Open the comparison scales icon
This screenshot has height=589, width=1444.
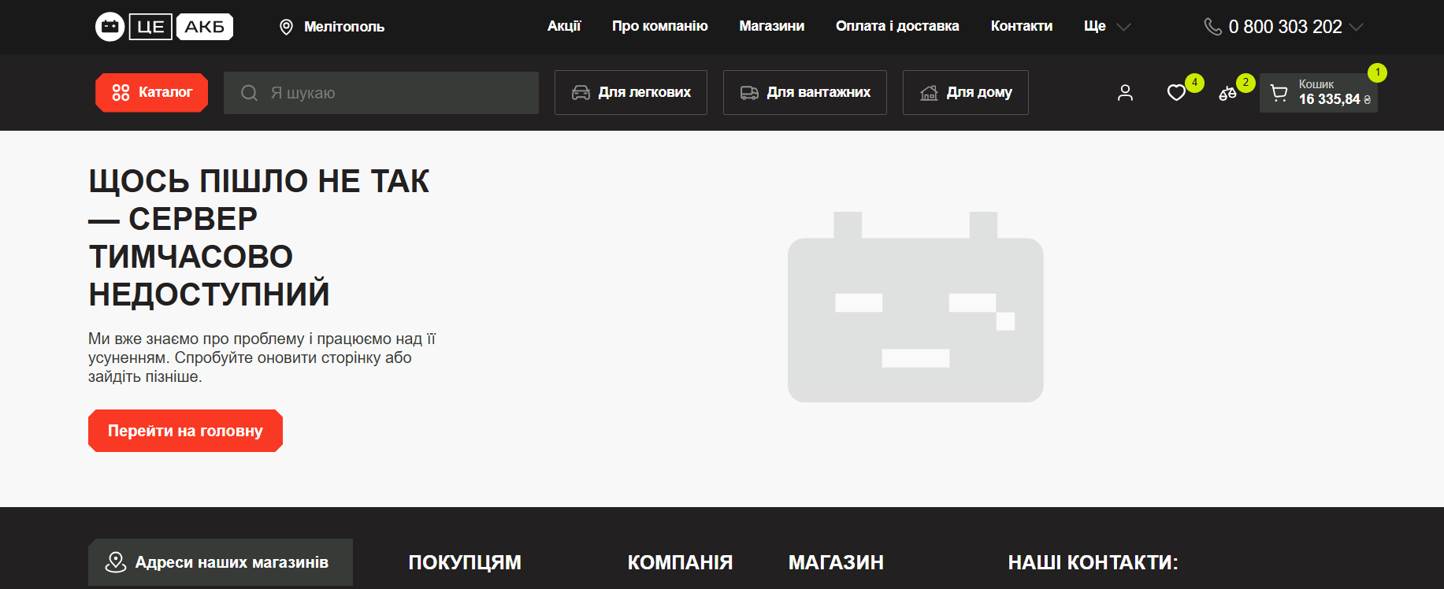point(1227,93)
